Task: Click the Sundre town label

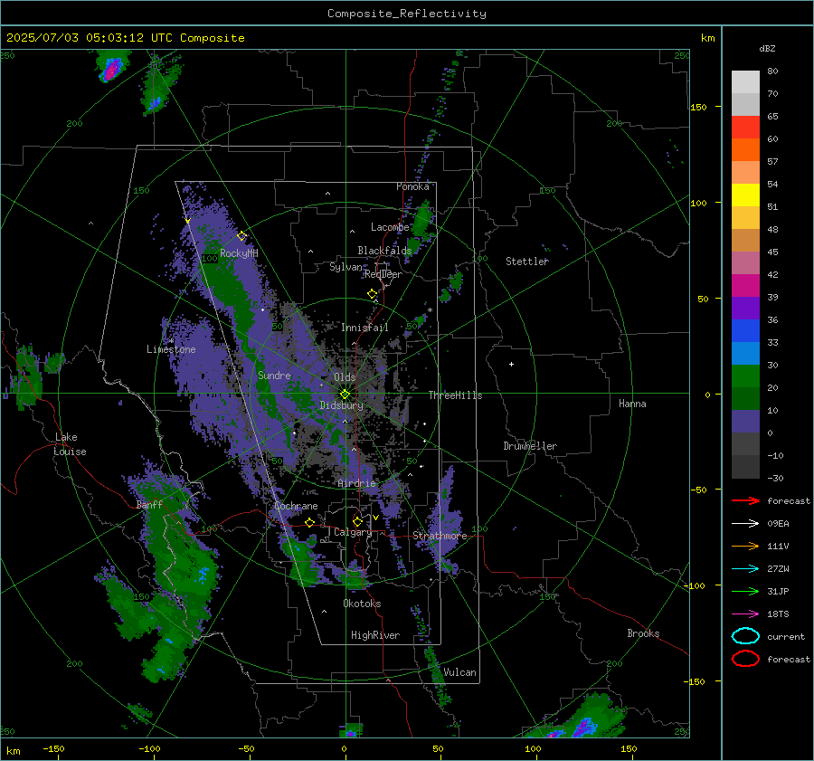Action: tap(274, 375)
